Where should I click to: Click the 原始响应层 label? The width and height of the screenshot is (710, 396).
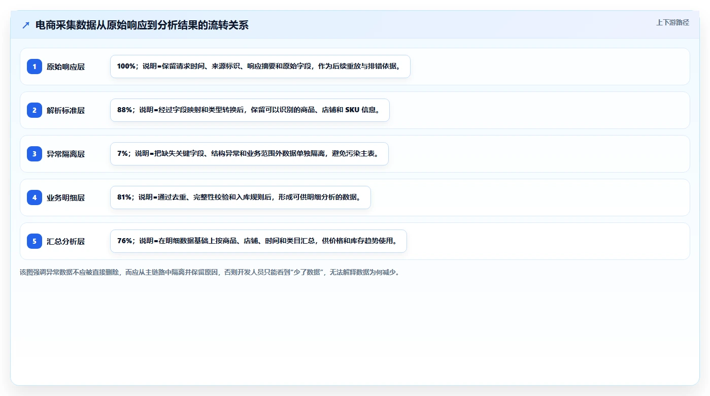click(x=65, y=67)
